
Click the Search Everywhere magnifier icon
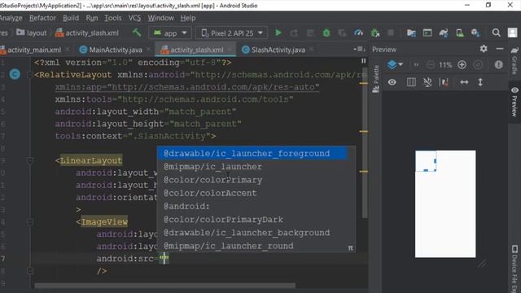point(496,33)
